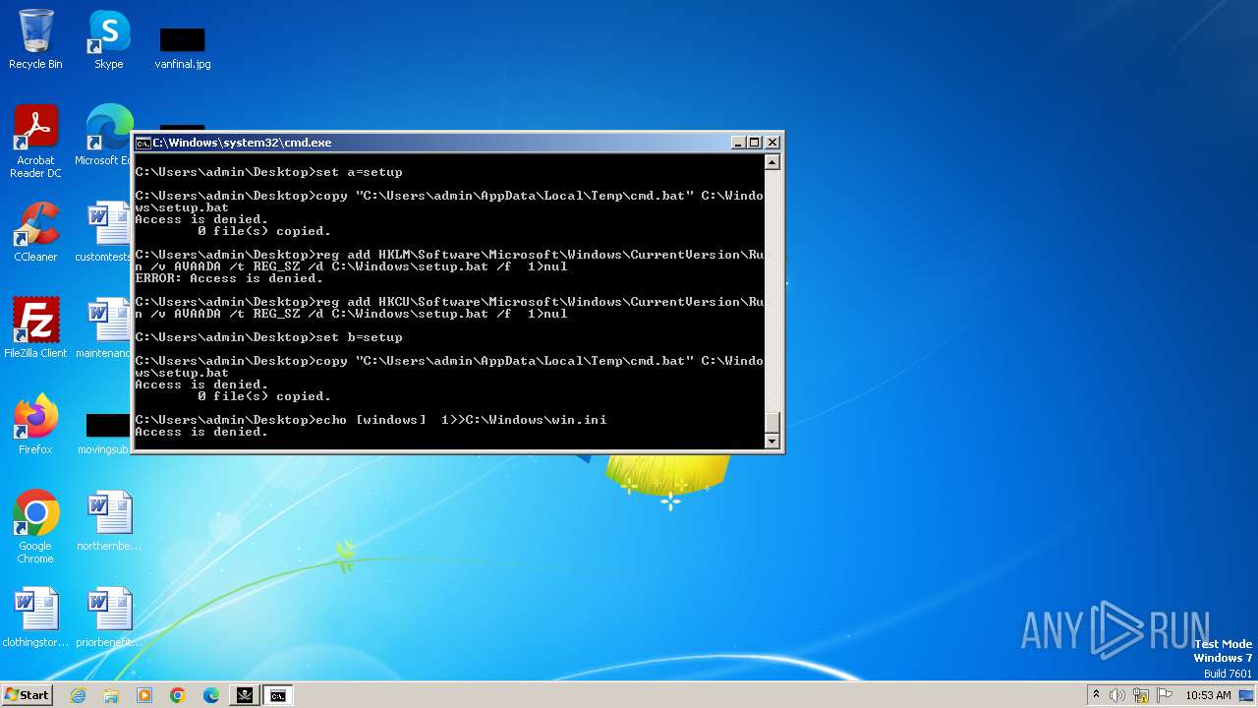Maximize the cmd.exe window
The width and height of the screenshot is (1258, 708).
pyautogui.click(x=755, y=143)
